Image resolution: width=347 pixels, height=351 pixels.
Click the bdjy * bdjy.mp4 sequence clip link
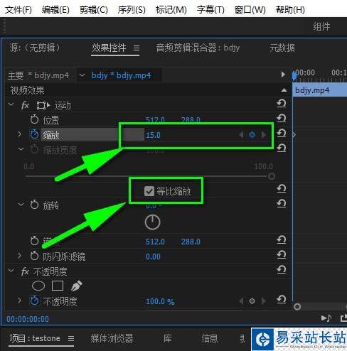point(121,75)
